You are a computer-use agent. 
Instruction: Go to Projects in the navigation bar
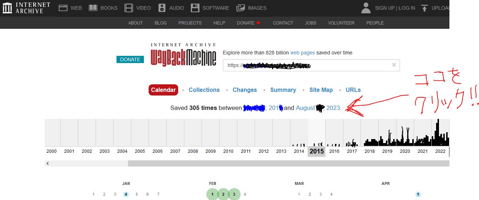point(190,23)
